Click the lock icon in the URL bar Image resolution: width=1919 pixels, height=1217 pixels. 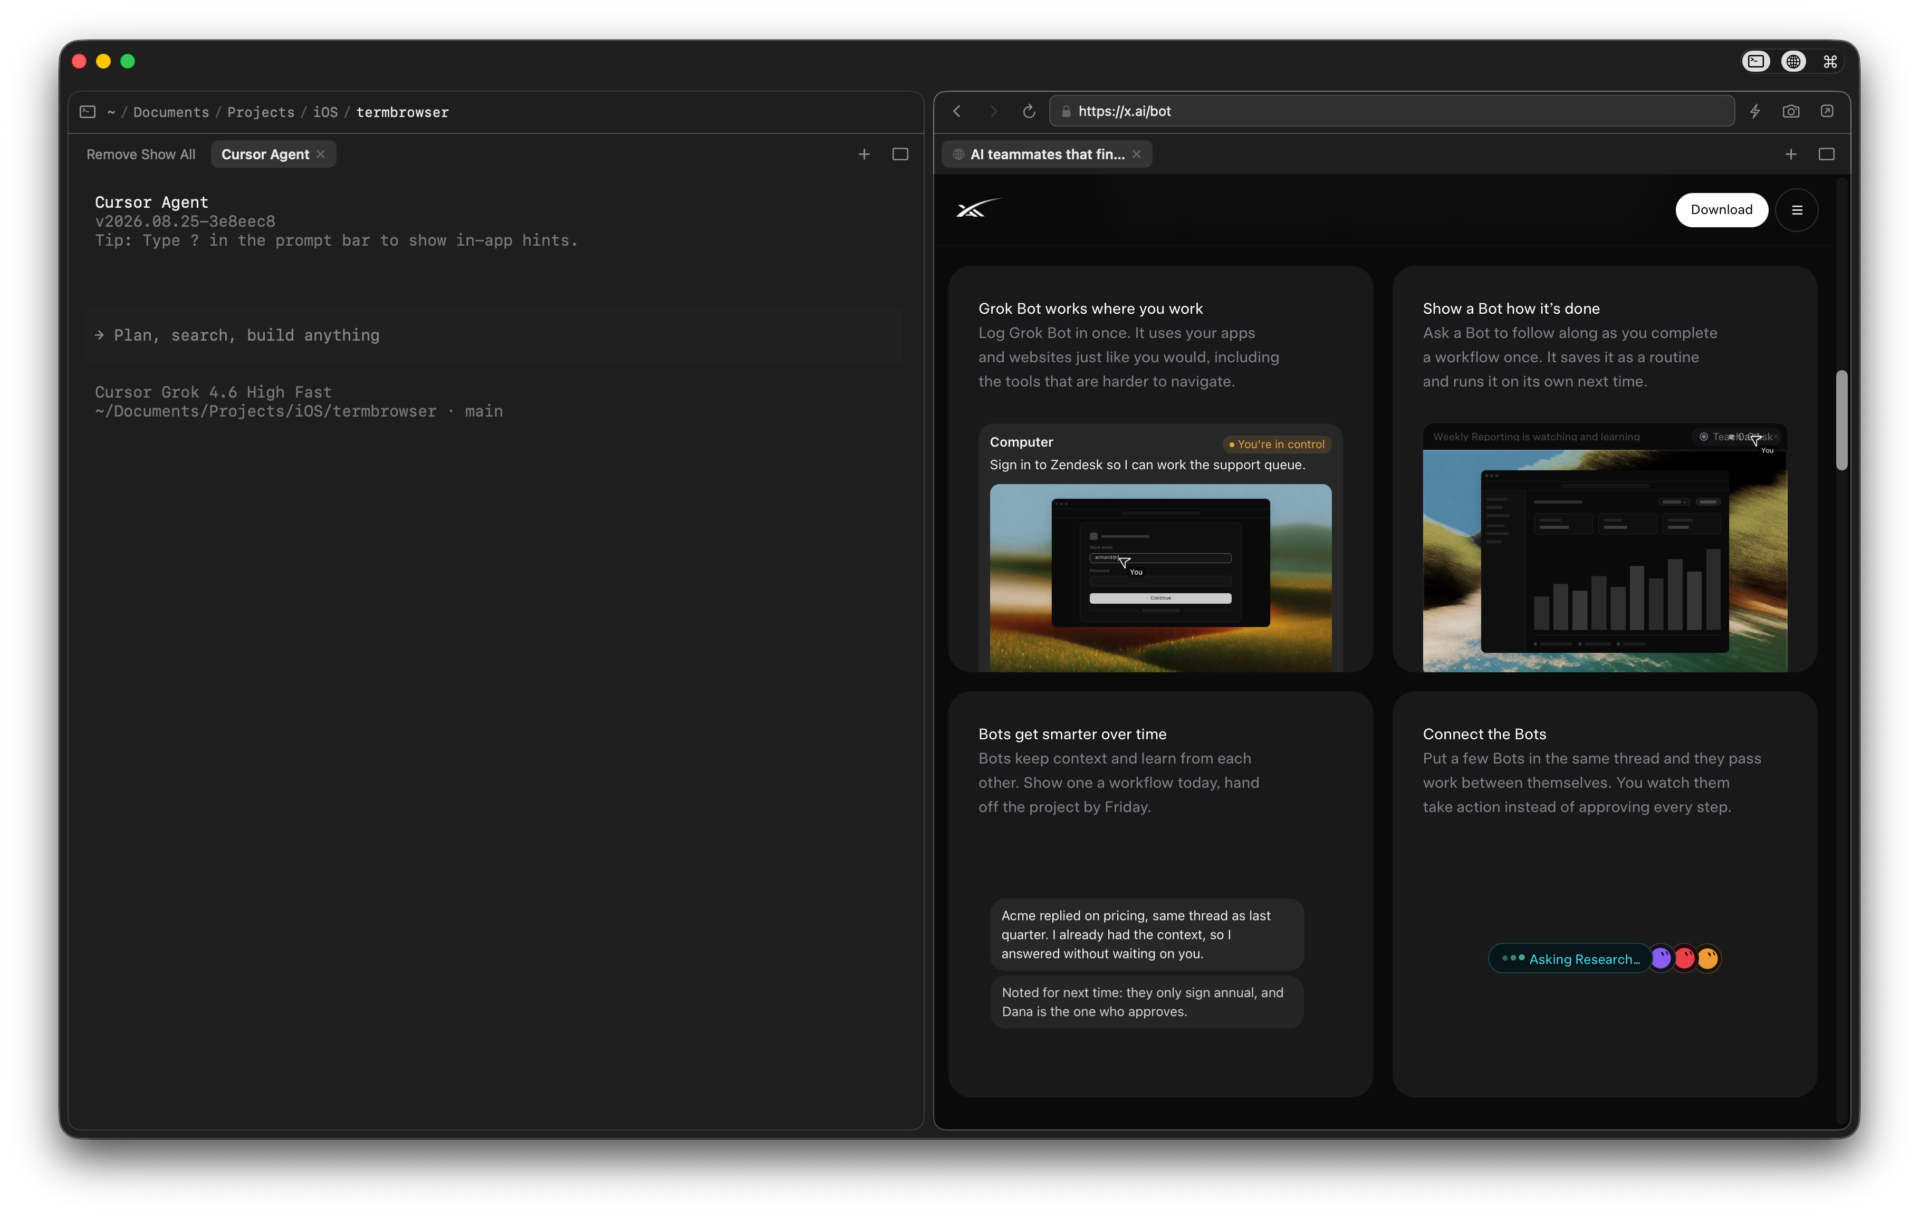point(1066,111)
